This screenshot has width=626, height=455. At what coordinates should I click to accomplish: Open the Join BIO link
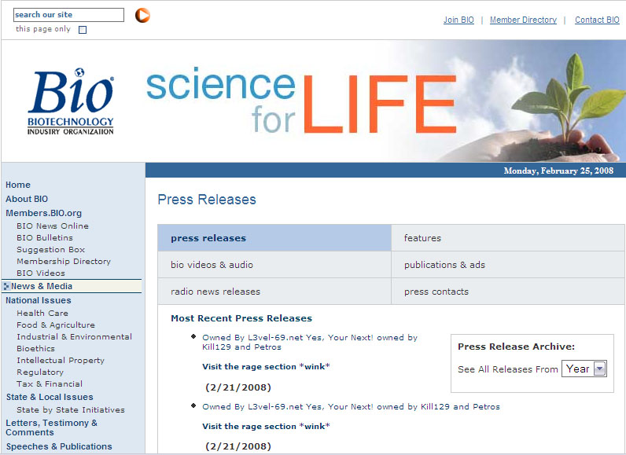pos(458,20)
